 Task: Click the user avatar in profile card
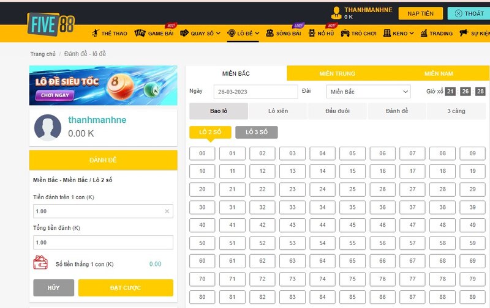pyautogui.click(x=47, y=127)
